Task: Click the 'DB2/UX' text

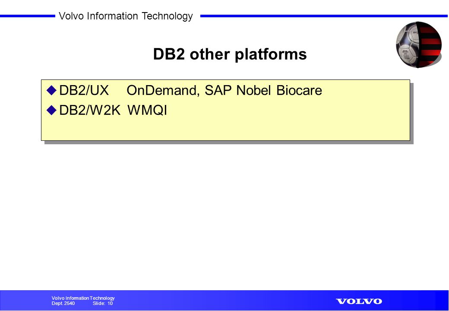Action: [84, 91]
